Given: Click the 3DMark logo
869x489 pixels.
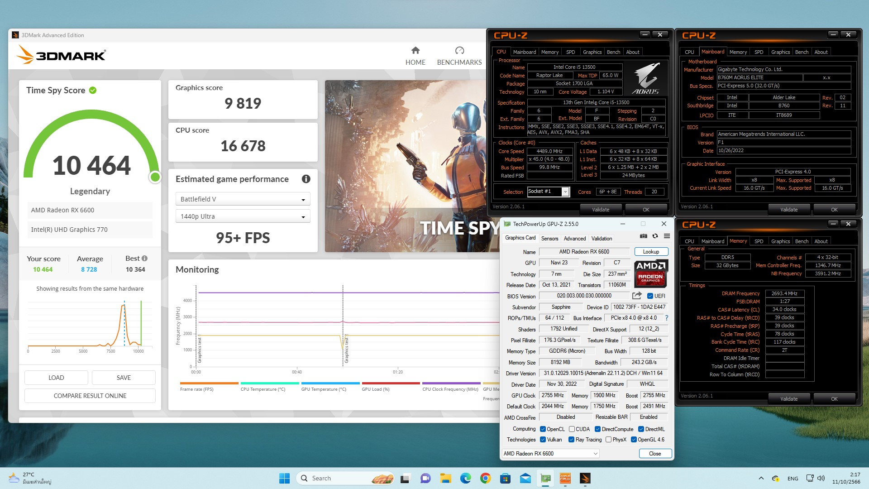Looking at the screenshot, I should point(61,55).
